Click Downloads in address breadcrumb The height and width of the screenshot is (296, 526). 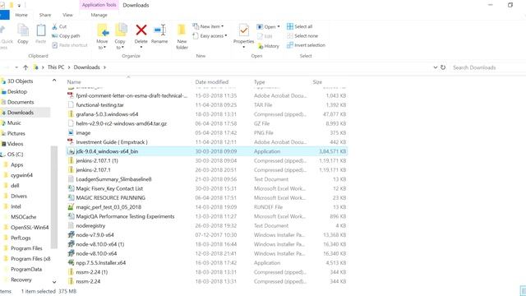(87, 67)
